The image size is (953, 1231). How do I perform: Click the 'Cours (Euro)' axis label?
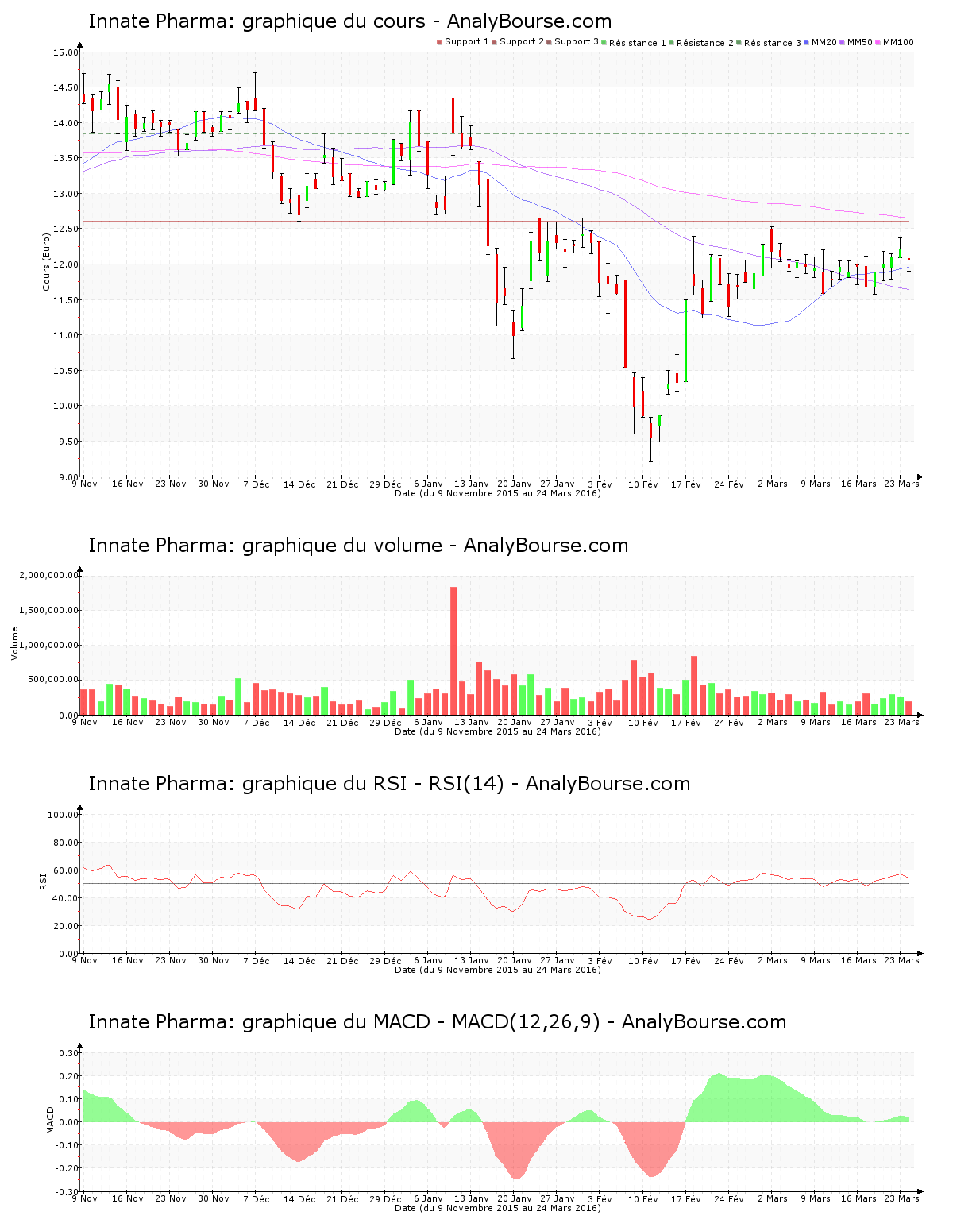[x=46, y=262]
